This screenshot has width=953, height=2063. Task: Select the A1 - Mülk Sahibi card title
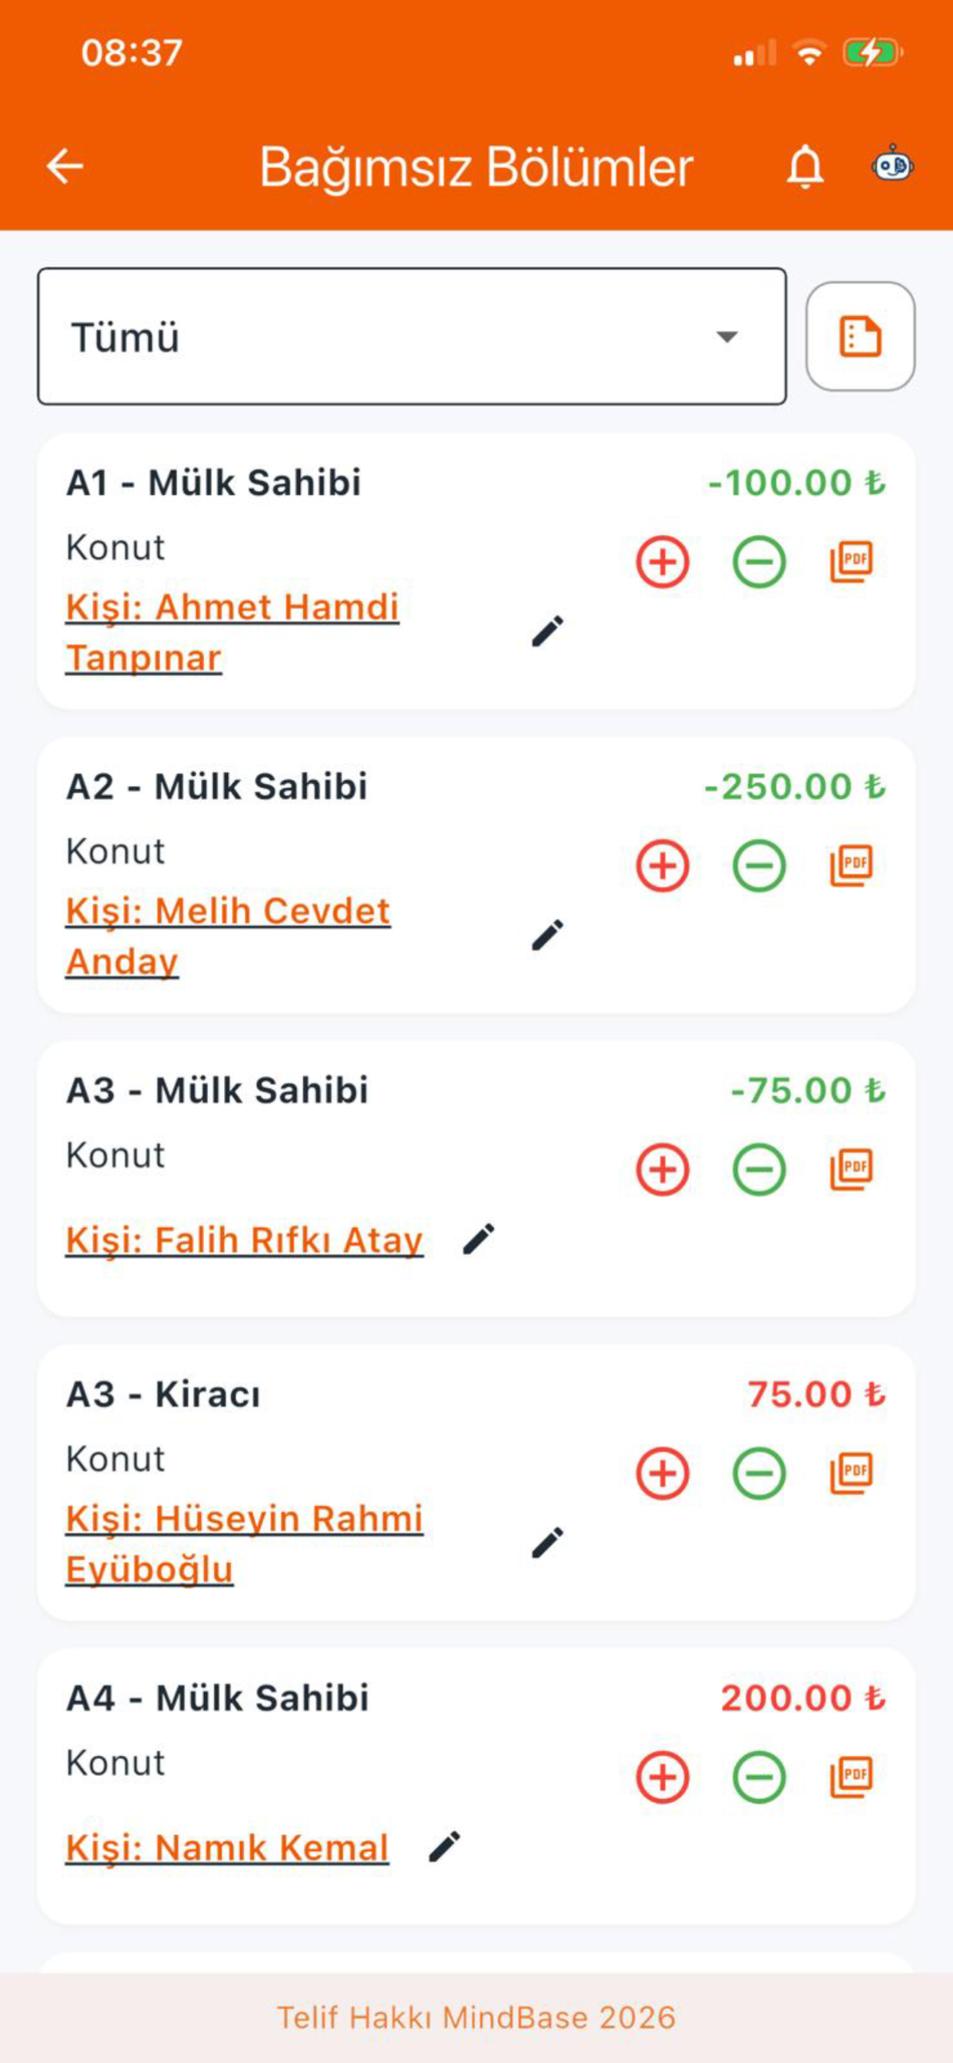coord(214,483)
